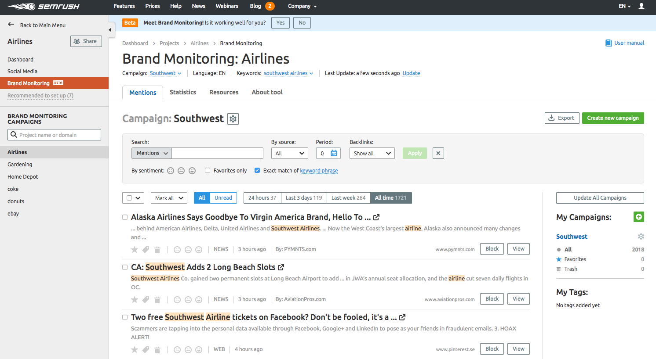Open the User manual link

625,43
